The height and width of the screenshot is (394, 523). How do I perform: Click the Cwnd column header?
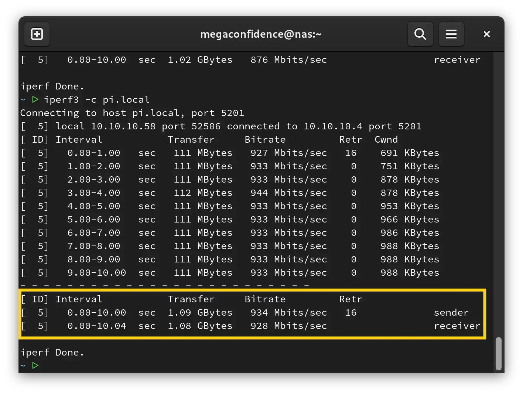pos(386,139)
